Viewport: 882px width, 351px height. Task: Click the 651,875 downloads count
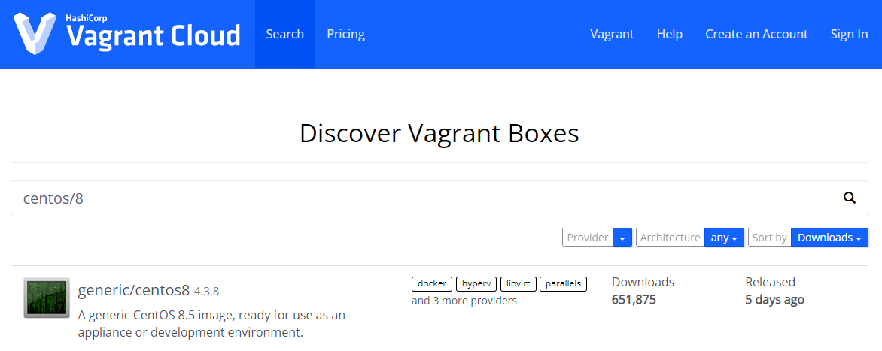coord(634,299)
